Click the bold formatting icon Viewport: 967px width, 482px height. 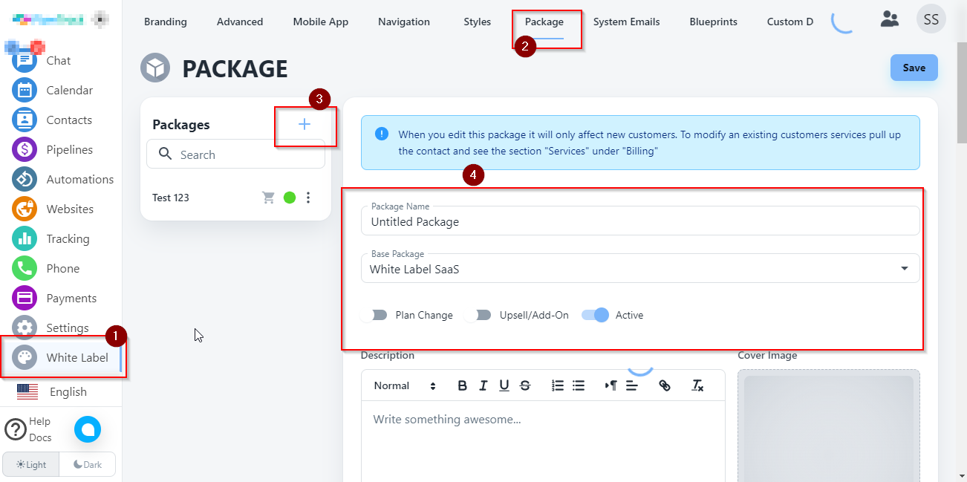(462, 385)
